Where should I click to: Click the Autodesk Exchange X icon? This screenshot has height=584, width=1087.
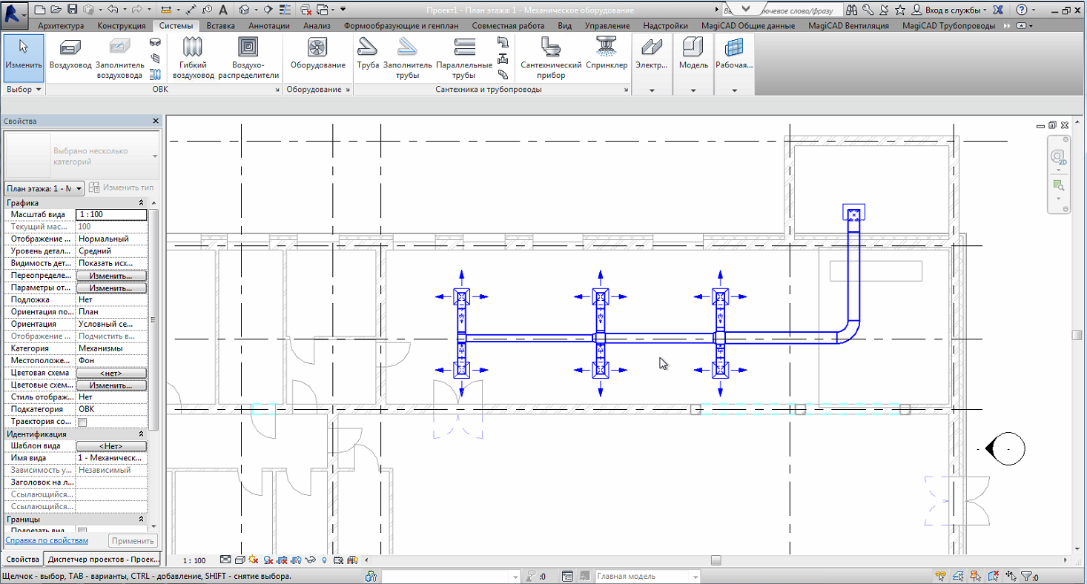point(998,10)
